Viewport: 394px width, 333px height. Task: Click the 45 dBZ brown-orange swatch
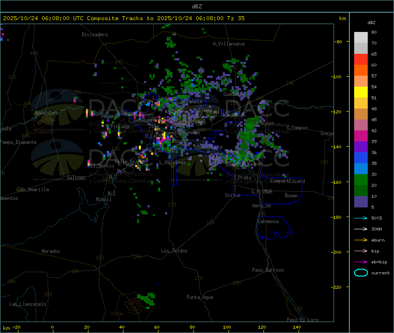pos(361,114)
